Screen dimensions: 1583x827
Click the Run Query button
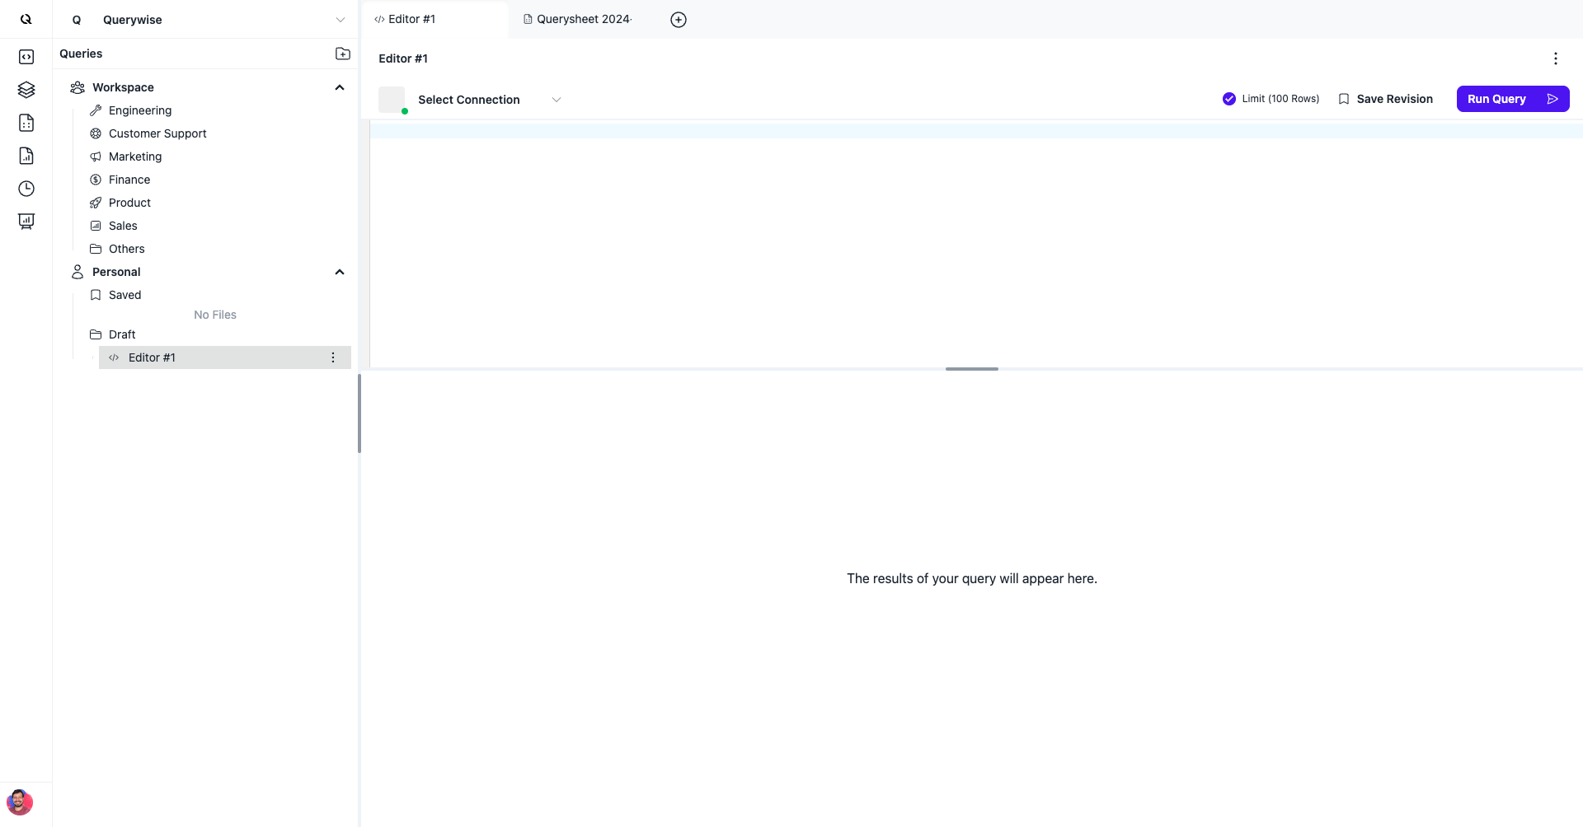click(1513, 99)
